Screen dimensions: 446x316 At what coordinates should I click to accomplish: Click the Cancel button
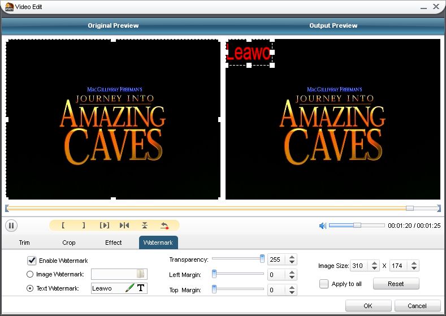coord(417,306)
